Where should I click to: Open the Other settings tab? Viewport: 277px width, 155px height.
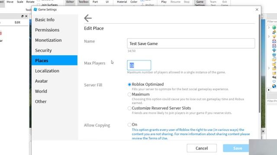tap(55, 101)
